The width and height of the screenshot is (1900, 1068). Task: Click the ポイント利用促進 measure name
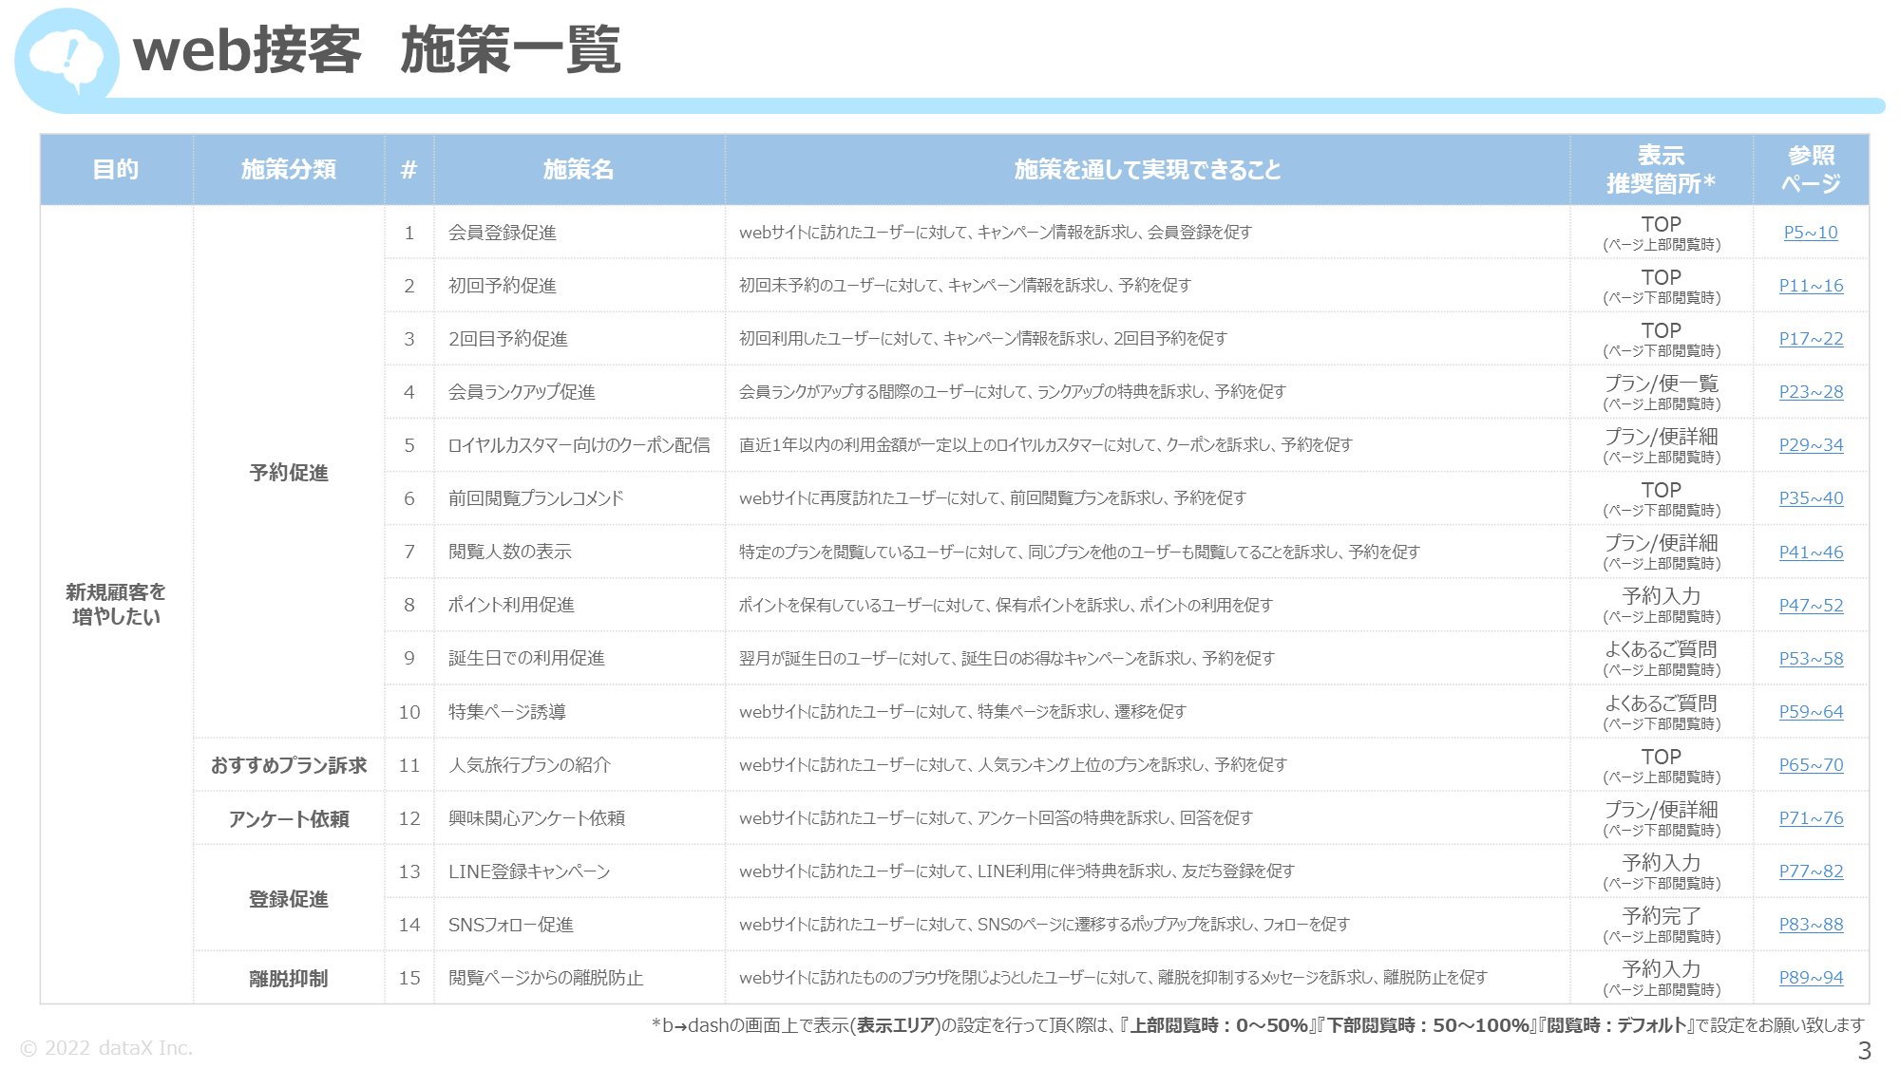click(x=511, y=605)
